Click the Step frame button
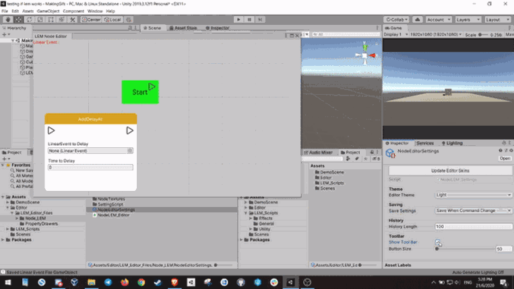The image size is (514, 289). pyautogui.click(x=260, y=19)
